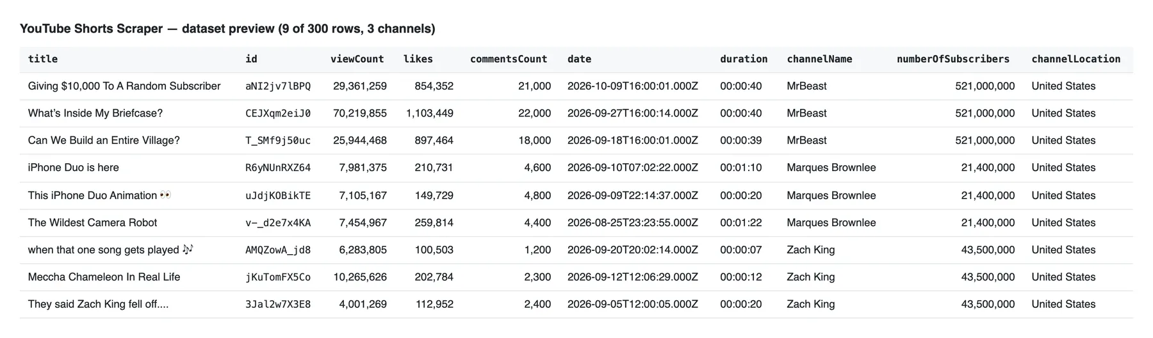
Task: Select view count 7,981,375
Action: click(x=363, y=168)
